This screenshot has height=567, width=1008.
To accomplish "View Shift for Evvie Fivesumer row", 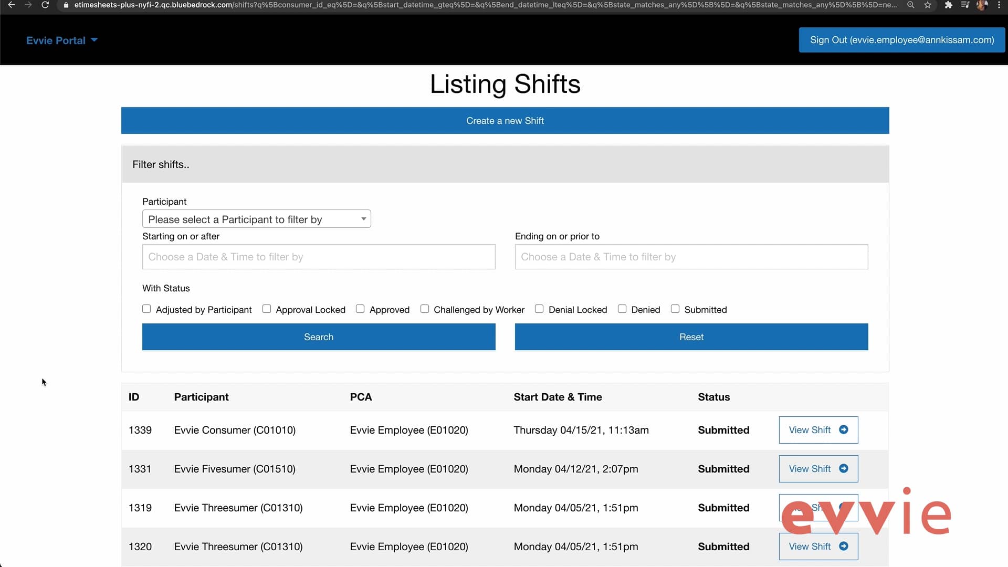I will tap(818, 469).
